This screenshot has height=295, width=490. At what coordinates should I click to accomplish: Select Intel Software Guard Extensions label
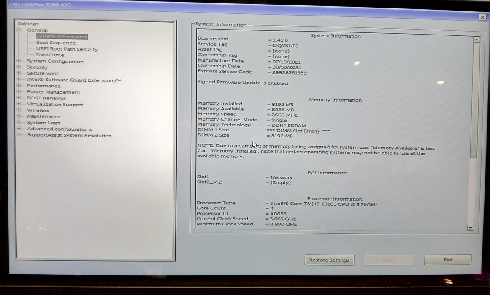(74, 80)
